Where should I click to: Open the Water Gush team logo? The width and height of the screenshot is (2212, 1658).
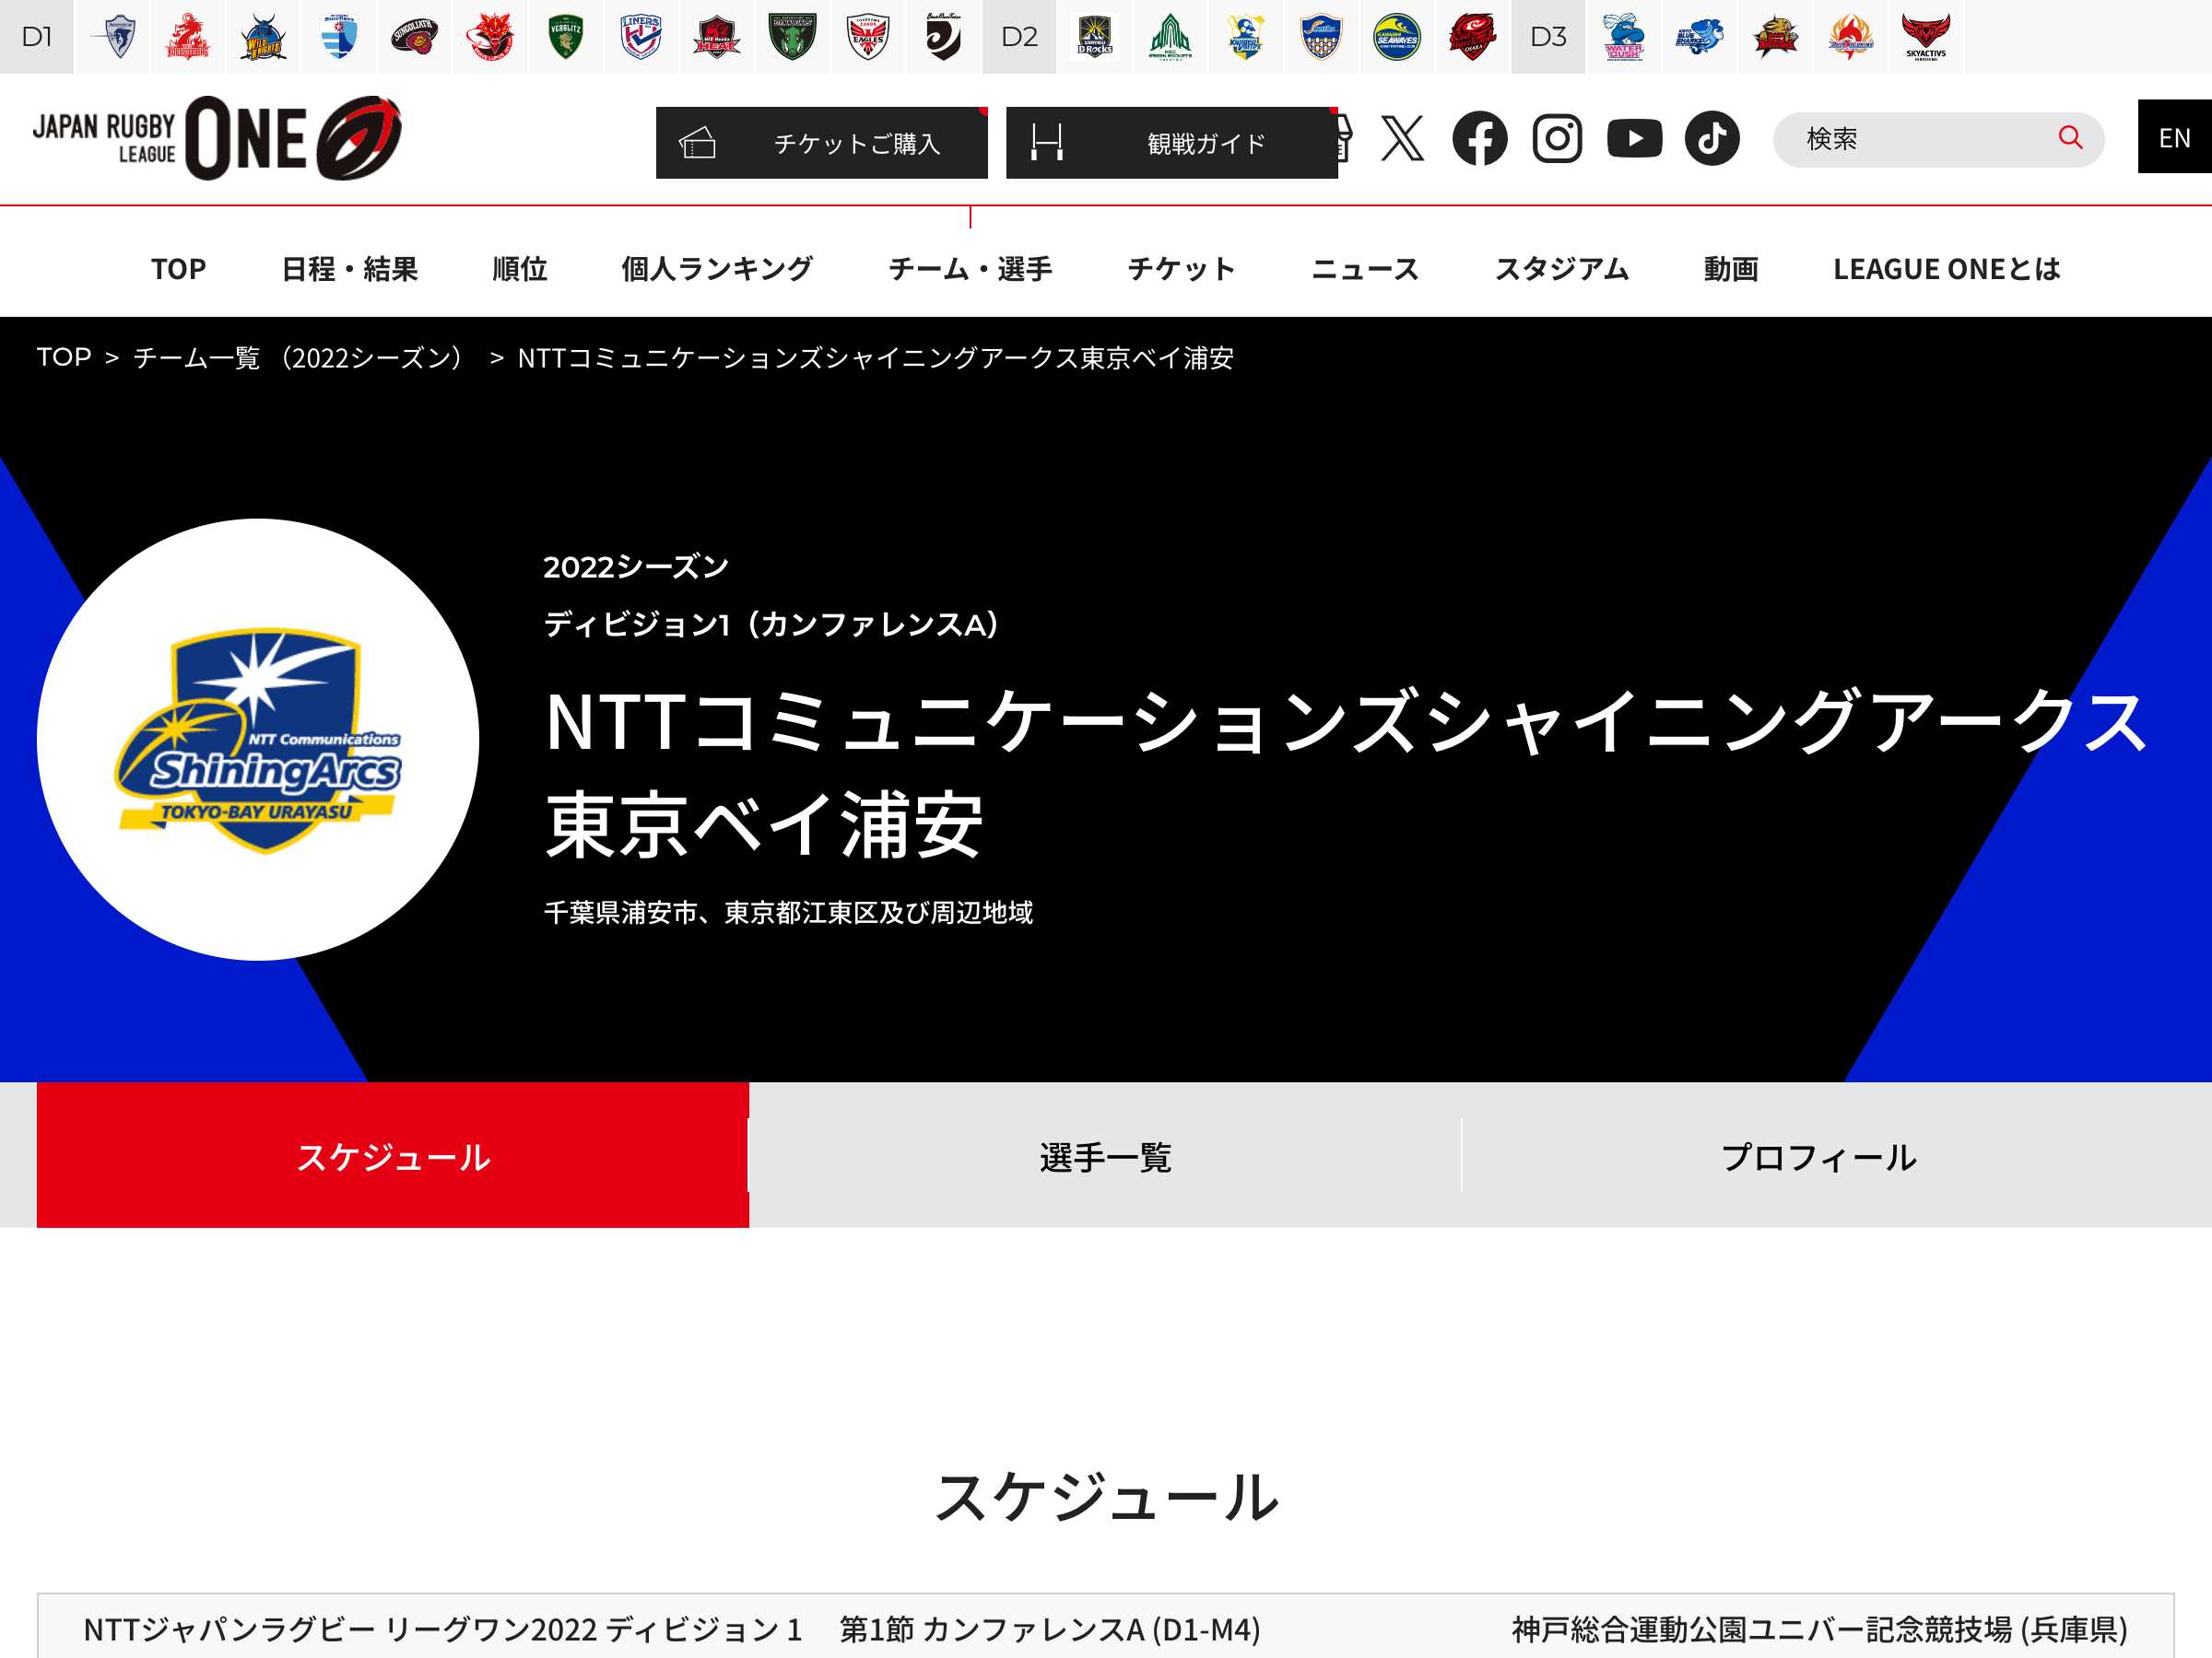[1624, 37]
